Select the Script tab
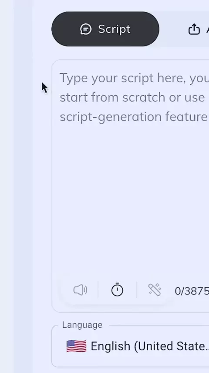 [x=105, y=29]
